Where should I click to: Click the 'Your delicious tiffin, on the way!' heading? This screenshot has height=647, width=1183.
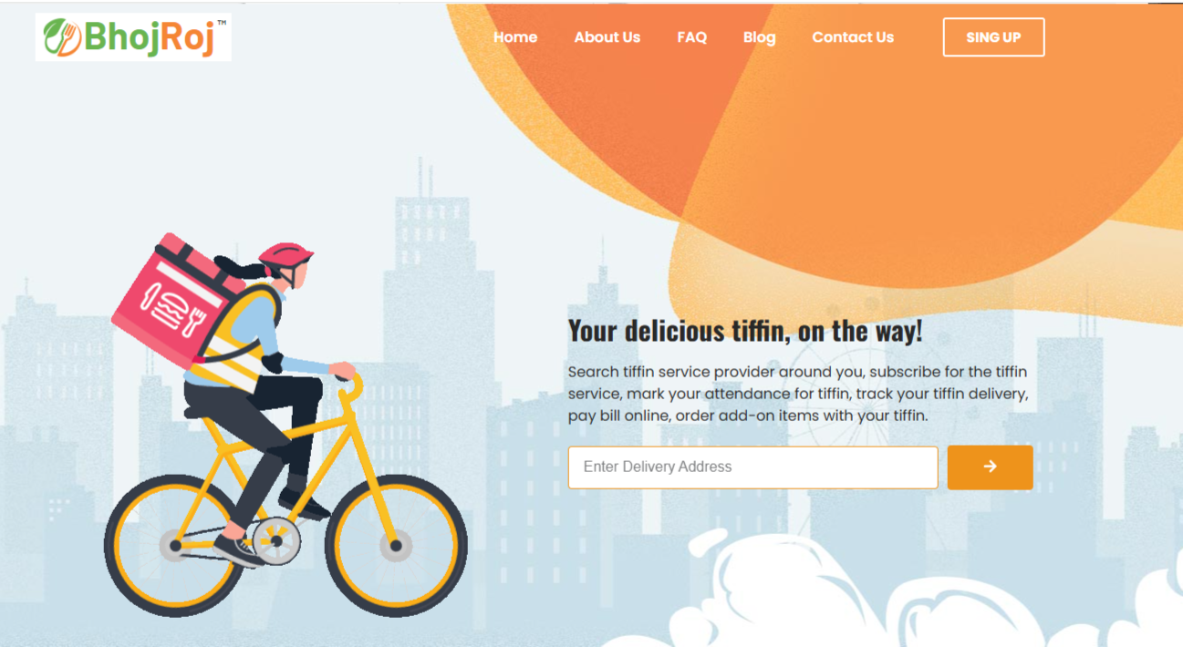pyautogui.click(x=745, y=331)
